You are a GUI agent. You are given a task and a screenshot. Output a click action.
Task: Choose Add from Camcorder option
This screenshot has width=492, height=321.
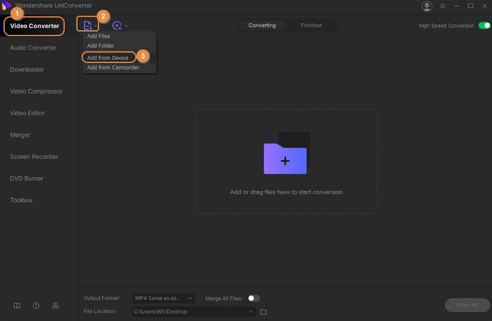(x=113, y=68)
